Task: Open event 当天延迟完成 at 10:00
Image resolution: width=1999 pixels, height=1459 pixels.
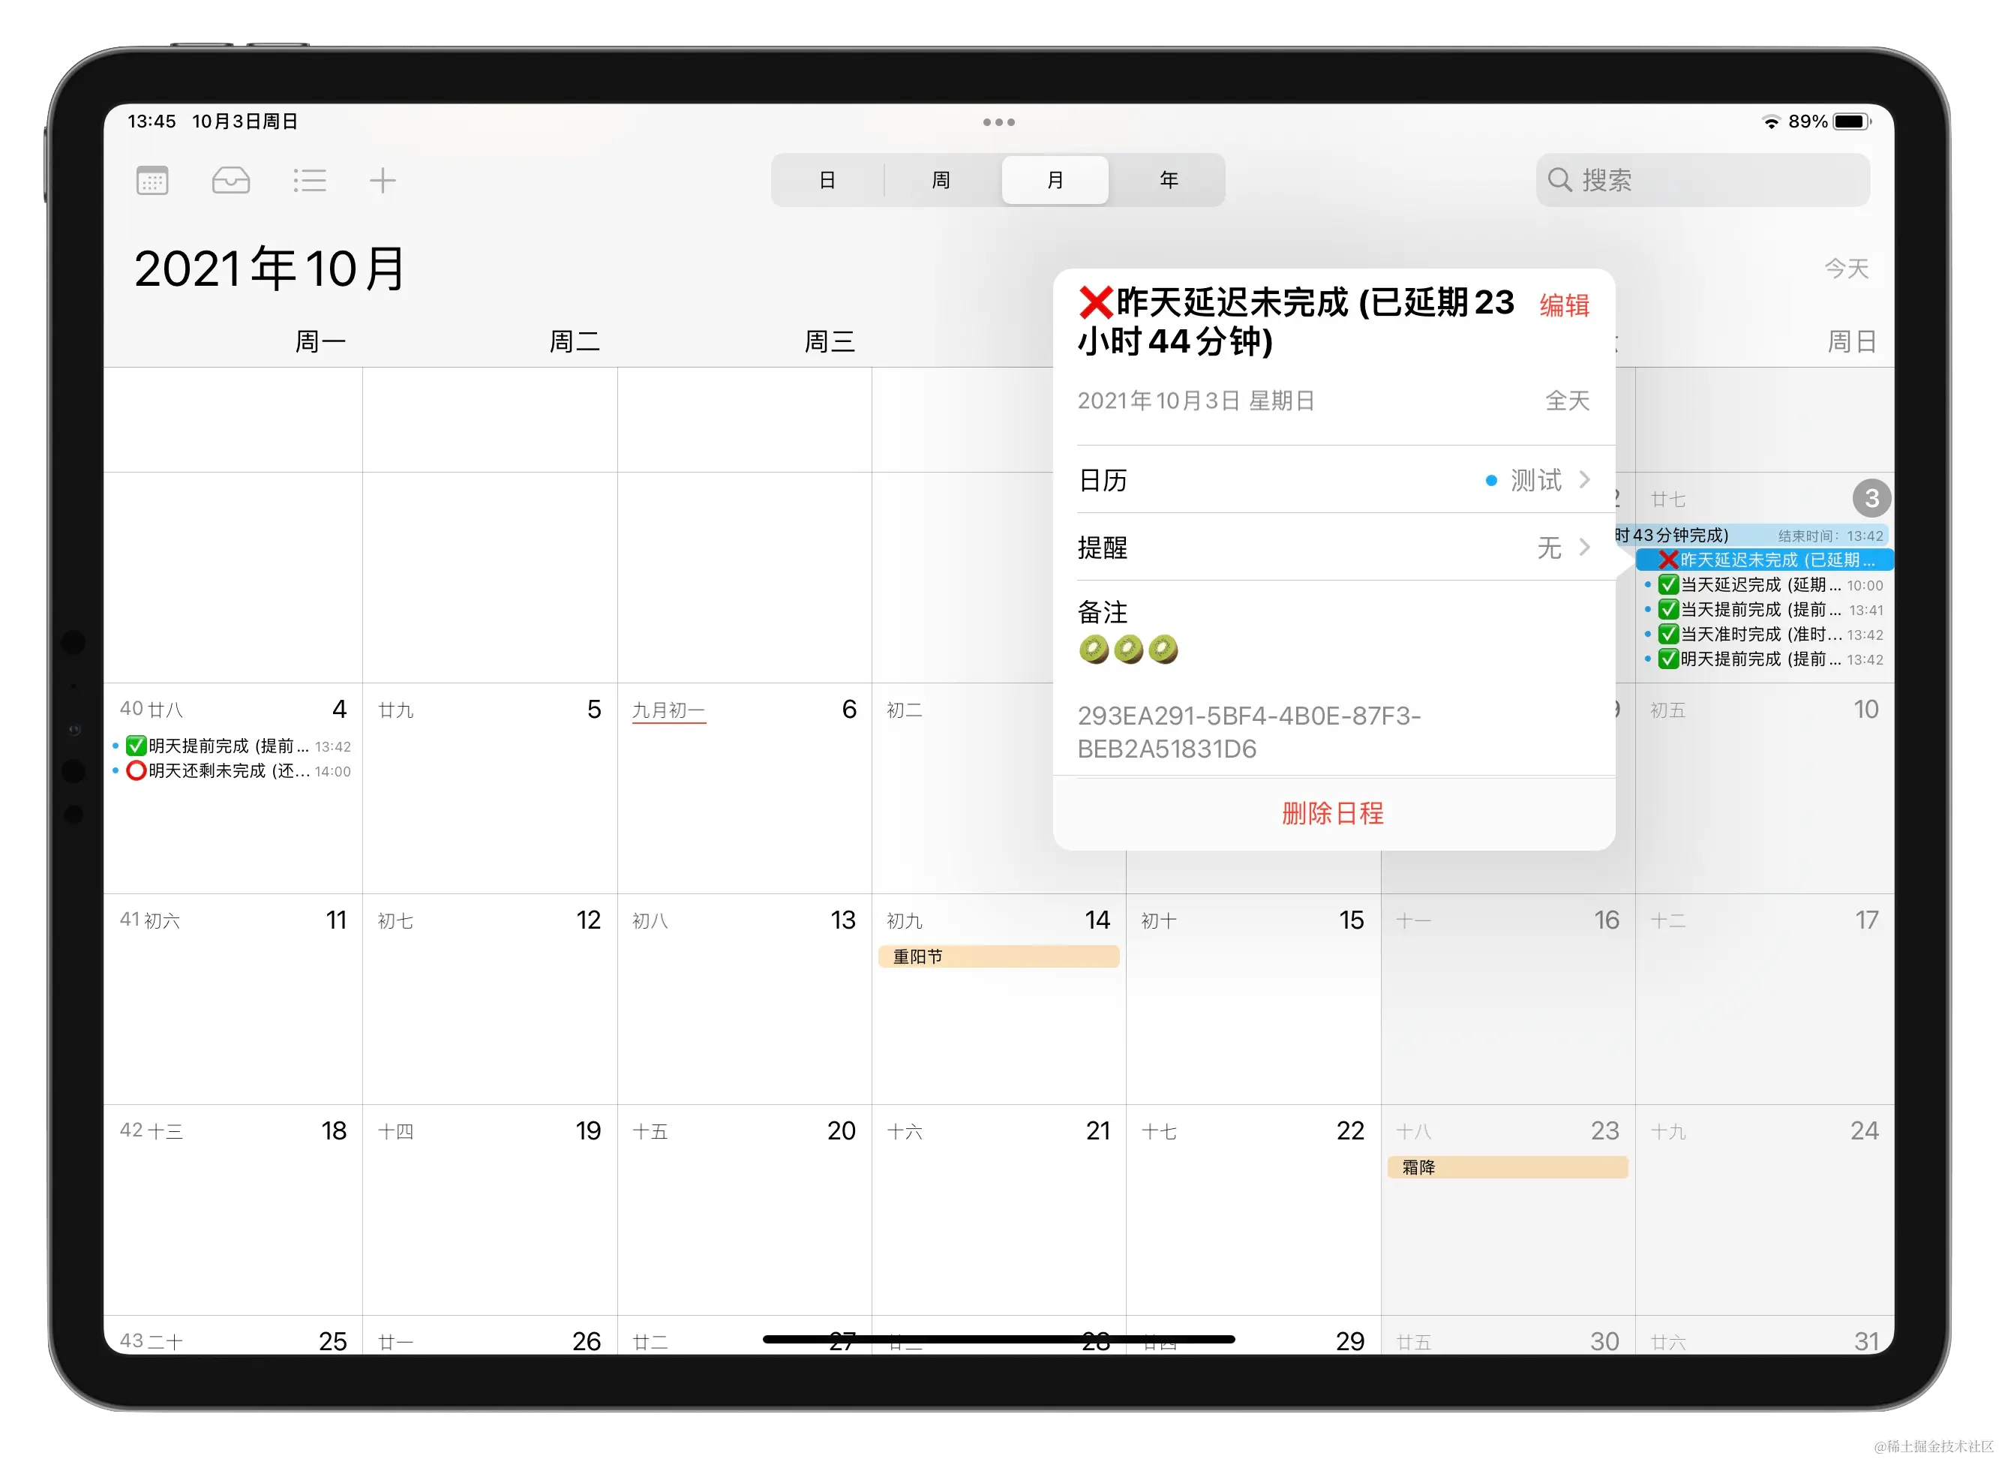Action: pos(1763,584)
